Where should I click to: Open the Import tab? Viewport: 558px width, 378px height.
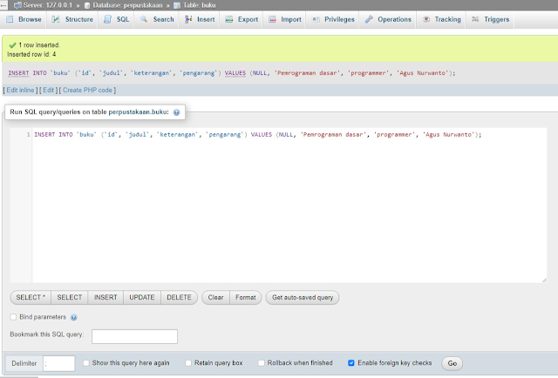coord(285,19)
